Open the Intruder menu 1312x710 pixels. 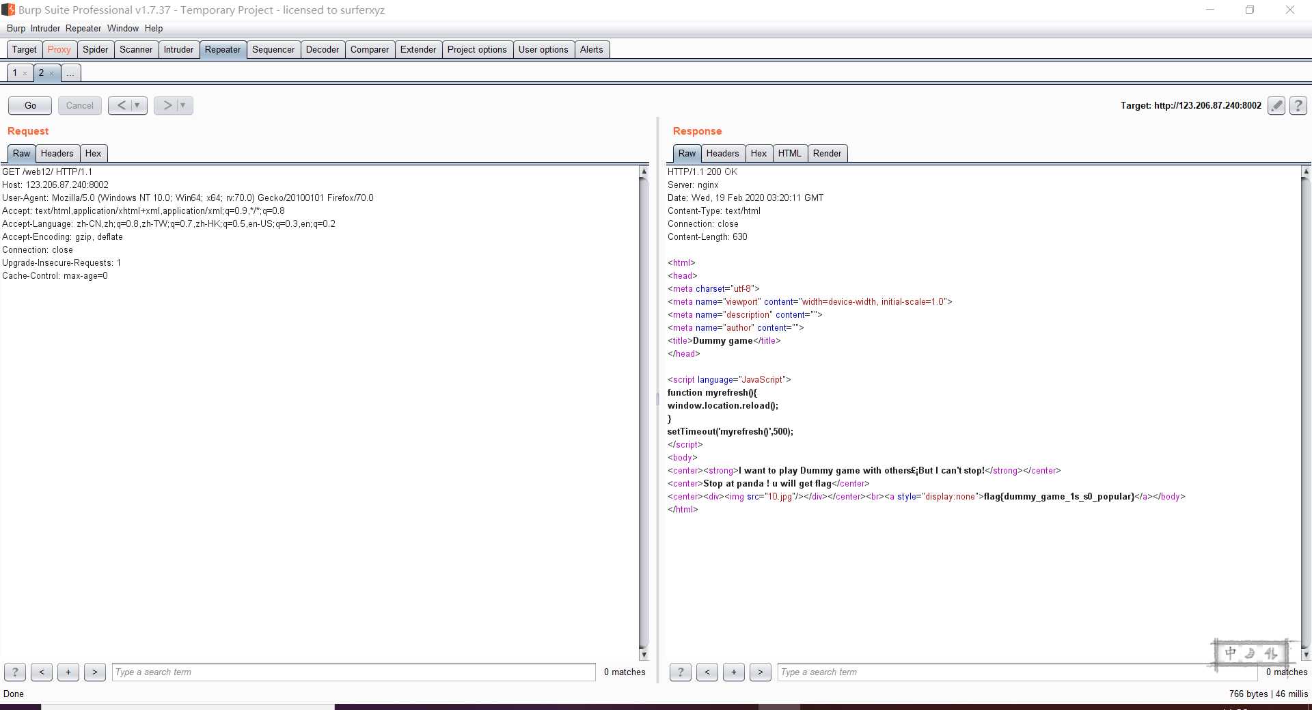[x=45, y=28]
